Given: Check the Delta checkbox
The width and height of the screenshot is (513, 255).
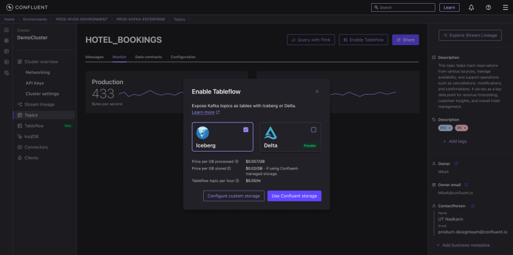Looking at the screenshot, I should pyautogui.click(x=313, y=130).
